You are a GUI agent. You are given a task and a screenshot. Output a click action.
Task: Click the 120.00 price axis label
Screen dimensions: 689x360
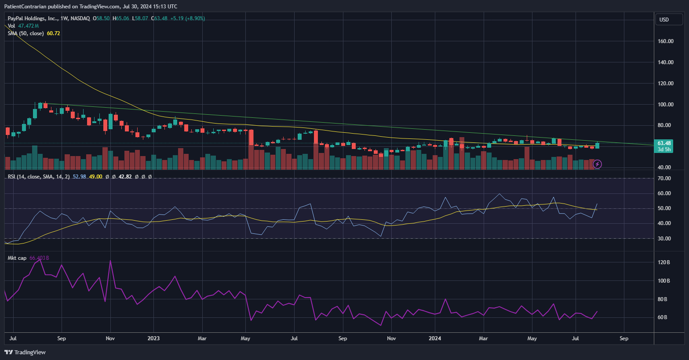[666, 84]
